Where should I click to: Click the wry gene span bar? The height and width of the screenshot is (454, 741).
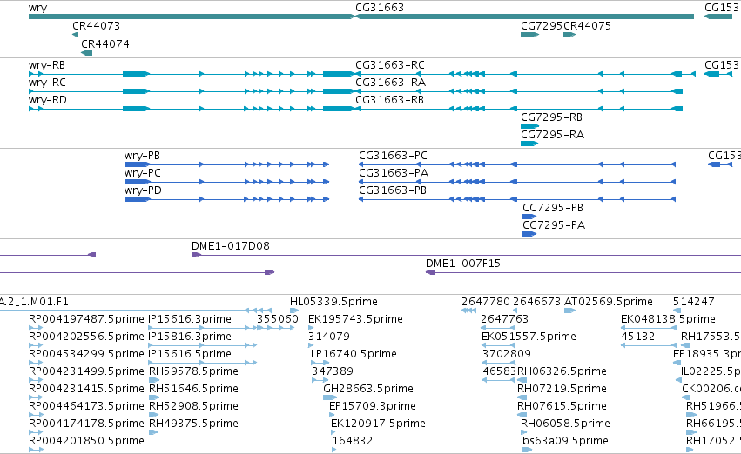point(192,17)
